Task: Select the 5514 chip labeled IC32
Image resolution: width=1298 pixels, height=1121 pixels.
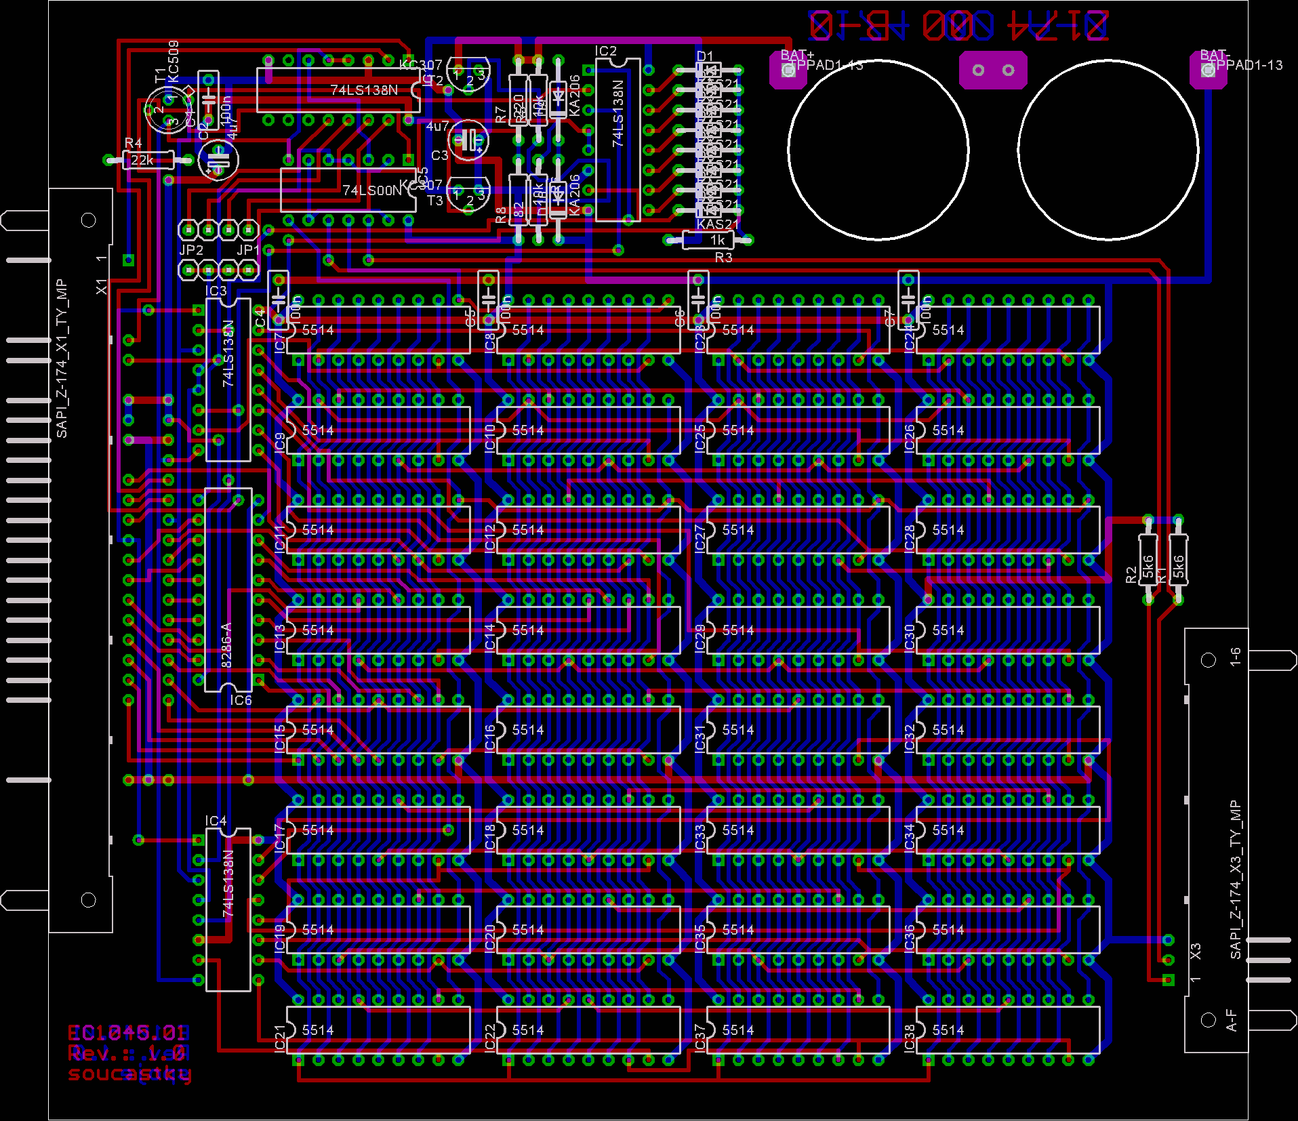Action: pos(1008,730)
